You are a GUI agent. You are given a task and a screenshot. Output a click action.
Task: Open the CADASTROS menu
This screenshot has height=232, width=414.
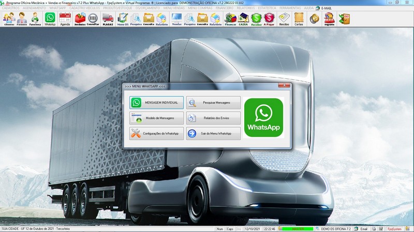[x=10, y=8]
